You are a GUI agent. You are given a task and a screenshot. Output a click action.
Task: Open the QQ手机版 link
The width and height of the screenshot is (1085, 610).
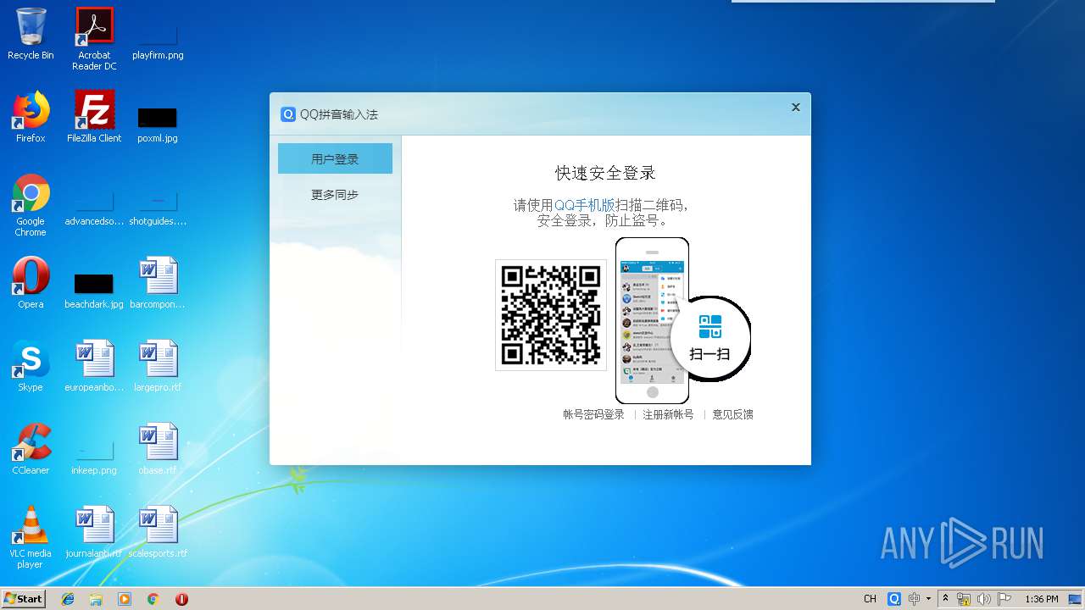585,205
